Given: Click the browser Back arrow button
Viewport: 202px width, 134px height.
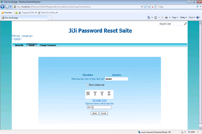Looking at the screenshot, I should [x=2, y=7].
